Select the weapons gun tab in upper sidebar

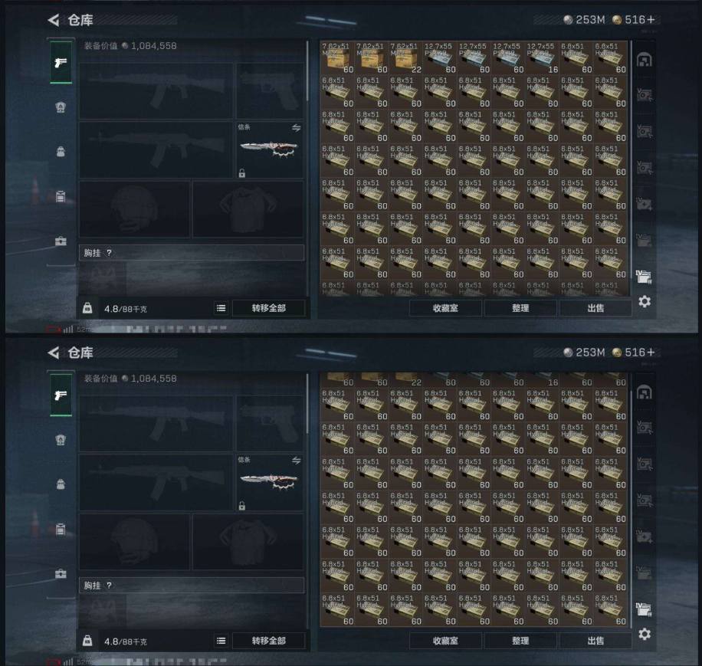point(61,62)
